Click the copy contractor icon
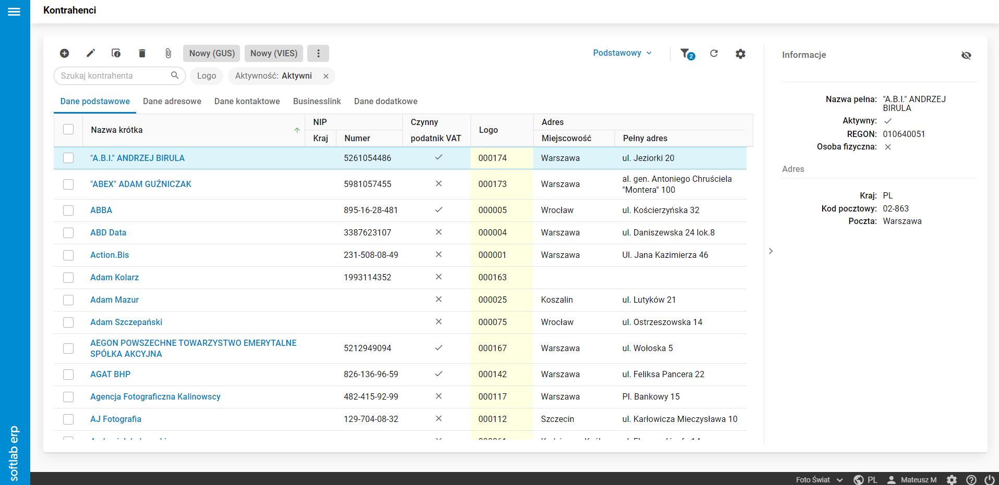This screenshot has width=999, height=485. pyautogui.click(x=116, y=53)
